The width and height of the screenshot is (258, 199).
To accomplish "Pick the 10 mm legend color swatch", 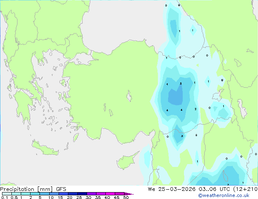I will click(x=54, y=194).
